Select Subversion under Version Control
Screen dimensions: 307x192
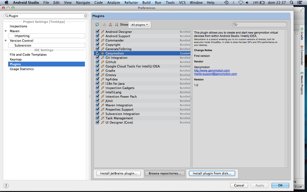click(46, 46)
